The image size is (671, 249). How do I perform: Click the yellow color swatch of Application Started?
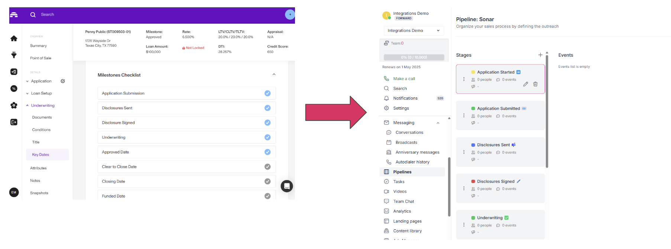(x=473, y=72)
